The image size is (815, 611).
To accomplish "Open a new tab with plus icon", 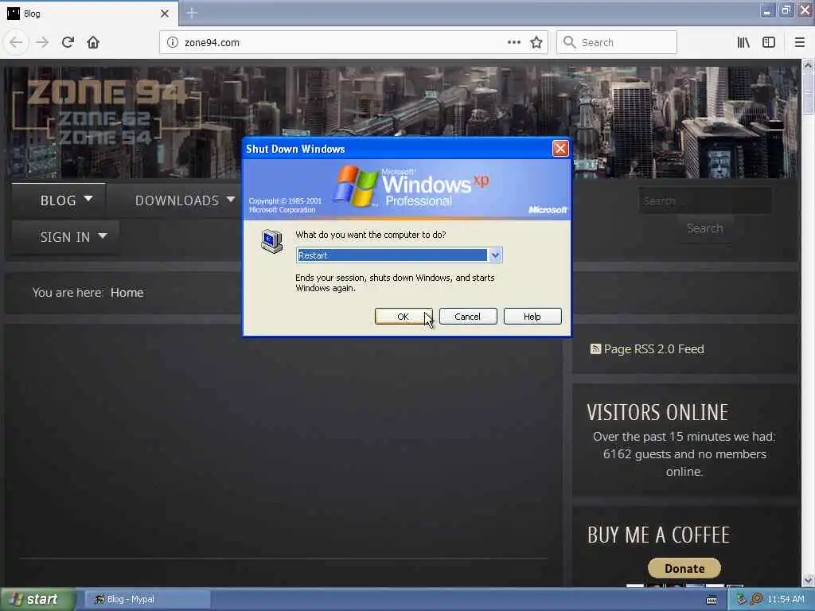I will [192, 13].
